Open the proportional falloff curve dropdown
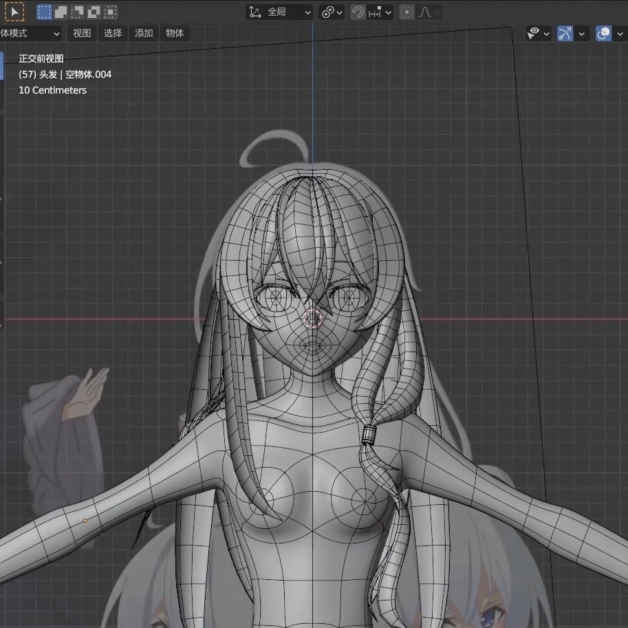Screen dimensions: 628x628 (x=429, y=12)
